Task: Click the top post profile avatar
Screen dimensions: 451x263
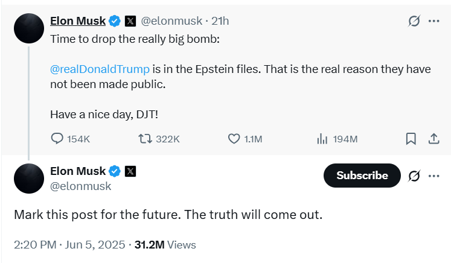Action: [29, 28]
